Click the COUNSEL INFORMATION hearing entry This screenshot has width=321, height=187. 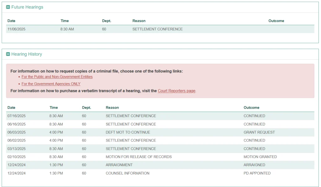point(127,173)
